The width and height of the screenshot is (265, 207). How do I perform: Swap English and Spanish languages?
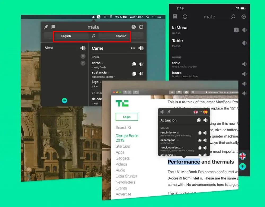point(93,36)
